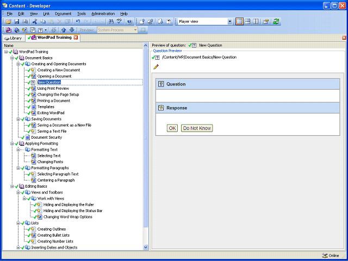
Task: Collapse the Saving Documents node
Action: click(x=18, y=119)
